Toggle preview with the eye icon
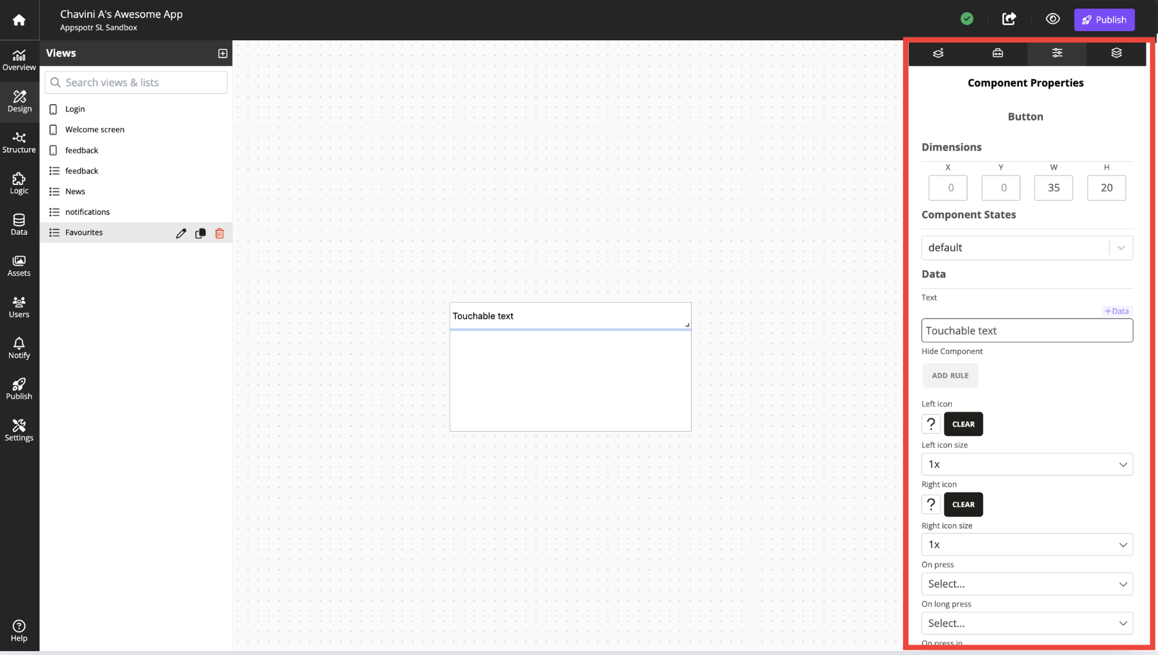Screen dimensions: 1158x655 (1053, 19)
